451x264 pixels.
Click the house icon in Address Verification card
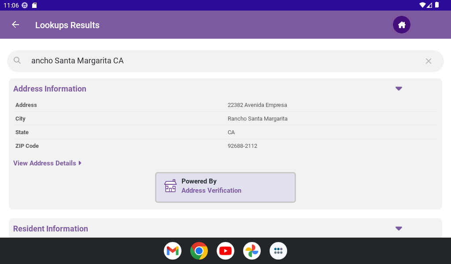click(170, 186)
